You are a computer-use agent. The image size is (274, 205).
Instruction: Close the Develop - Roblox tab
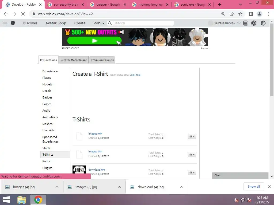(40, 5)
